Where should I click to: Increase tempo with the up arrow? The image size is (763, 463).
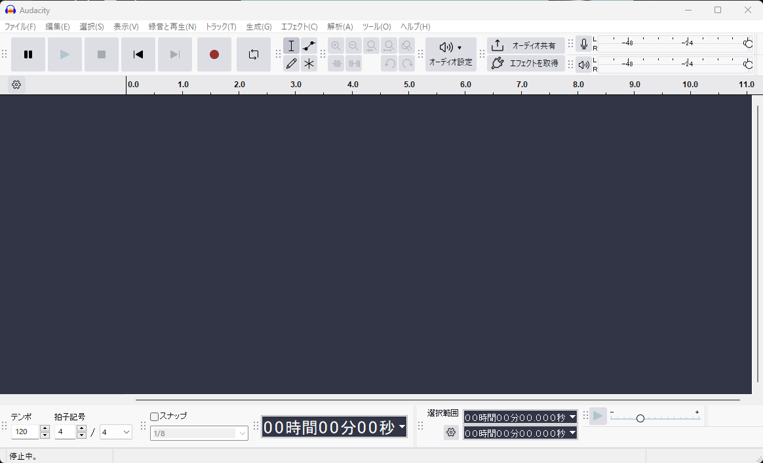point(45,428)
